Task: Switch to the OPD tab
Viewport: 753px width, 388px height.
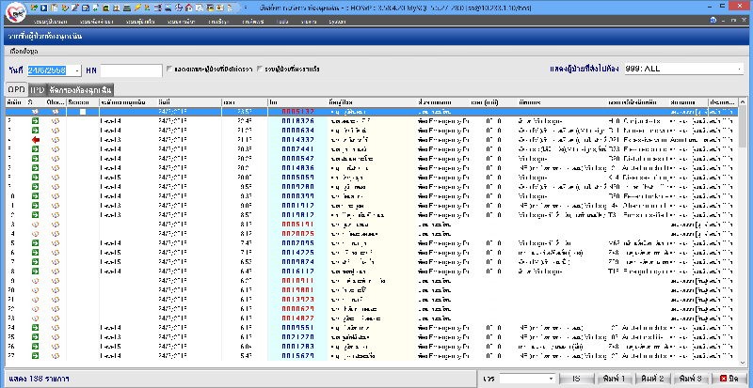Action: coord(16,89)
